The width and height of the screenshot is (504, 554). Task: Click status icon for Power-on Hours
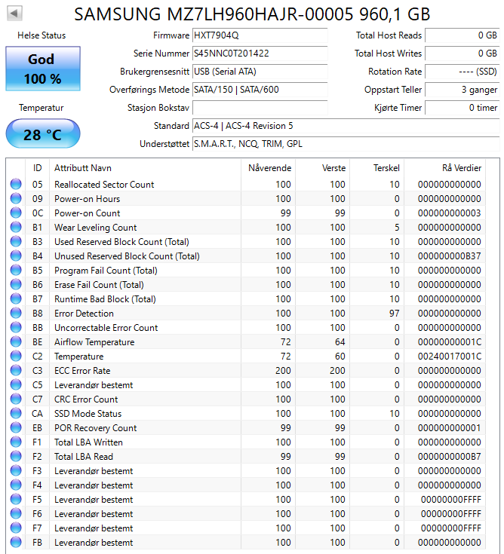click(16, 198)
